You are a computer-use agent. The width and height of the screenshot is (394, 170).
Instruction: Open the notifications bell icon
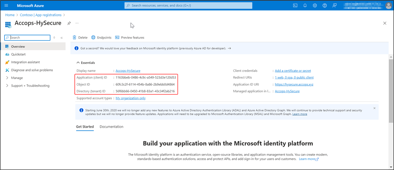pos(305,6)
